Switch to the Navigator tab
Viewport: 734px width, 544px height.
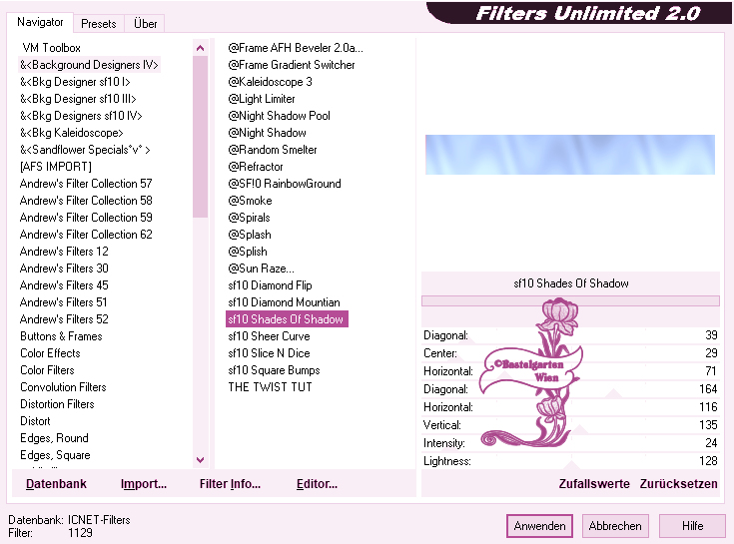[x=40, y=22]
